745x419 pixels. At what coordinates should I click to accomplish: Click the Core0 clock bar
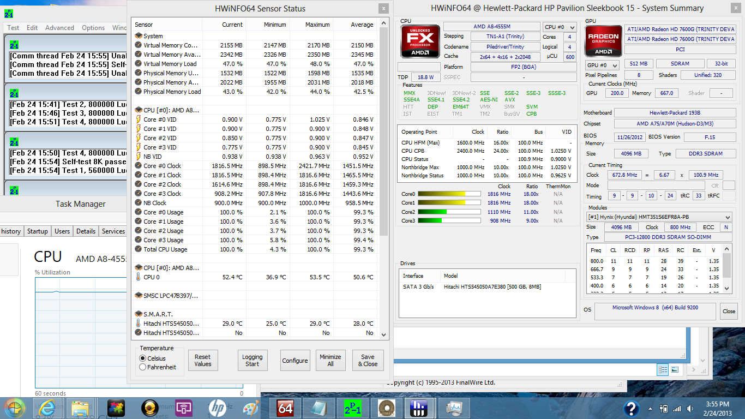click(x=449, y=194)
